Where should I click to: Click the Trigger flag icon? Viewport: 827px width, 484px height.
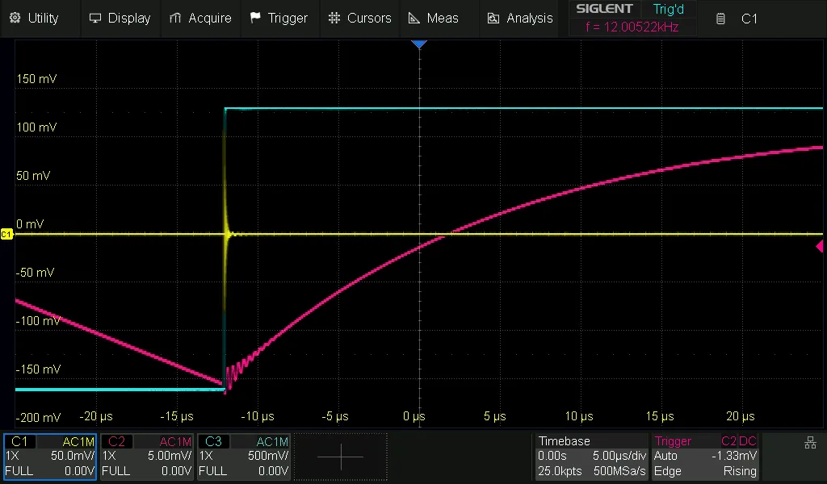[254, 18]
